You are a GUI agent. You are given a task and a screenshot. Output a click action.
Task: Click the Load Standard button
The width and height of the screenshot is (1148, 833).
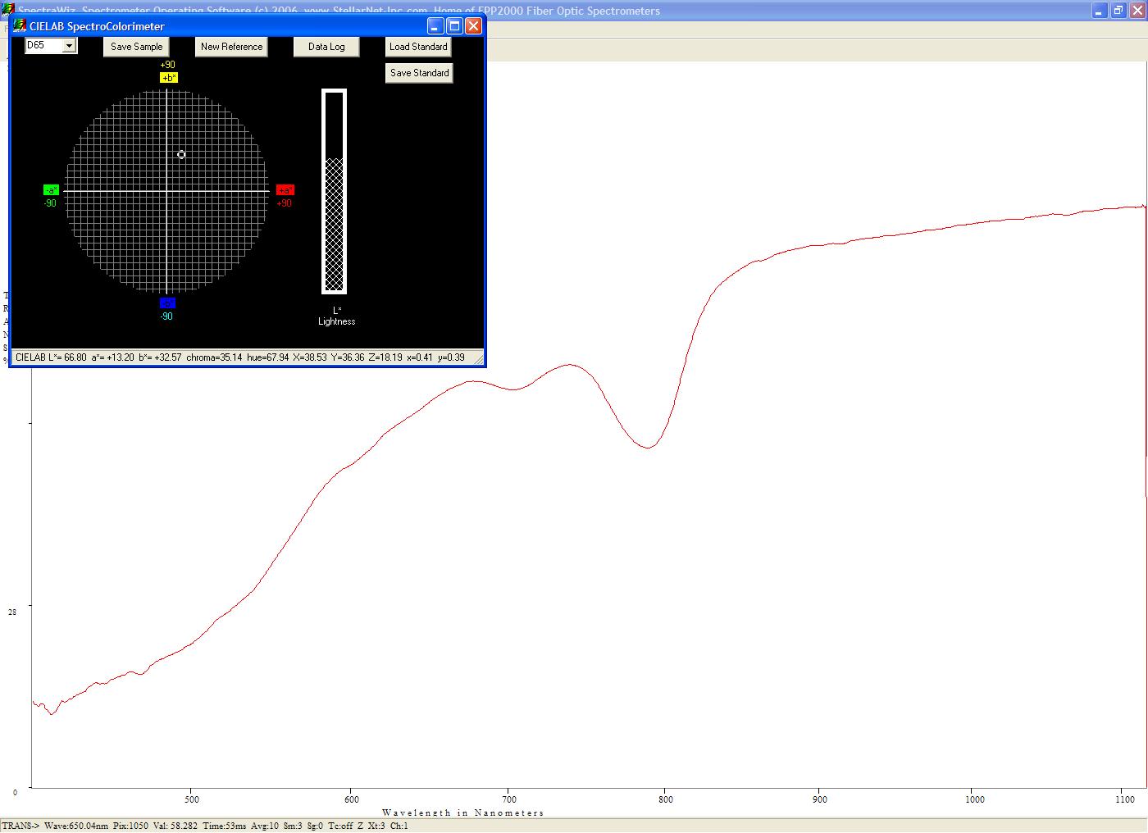pos(418,47)
